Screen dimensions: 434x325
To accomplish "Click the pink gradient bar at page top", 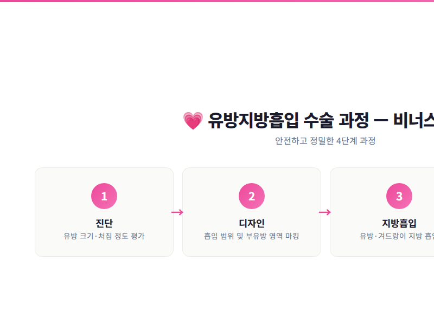I will tap(217, 1).
